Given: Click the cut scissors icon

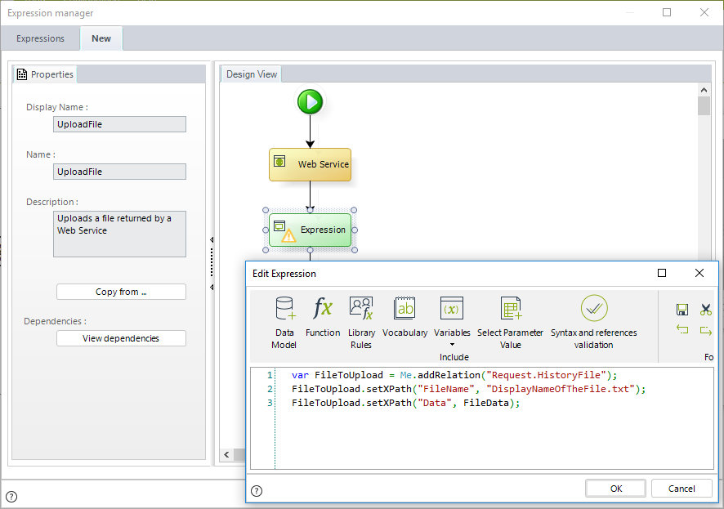Looking at the screenshot, I should point(705,309).
